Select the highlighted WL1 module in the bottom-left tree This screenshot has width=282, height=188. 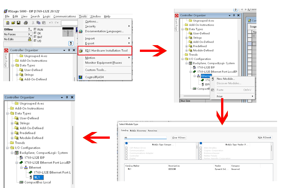[38, 177]
